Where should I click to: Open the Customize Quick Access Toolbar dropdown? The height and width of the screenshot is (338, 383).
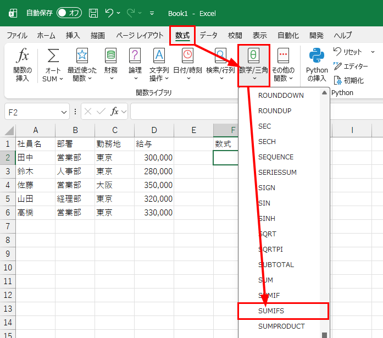[152, 13]
